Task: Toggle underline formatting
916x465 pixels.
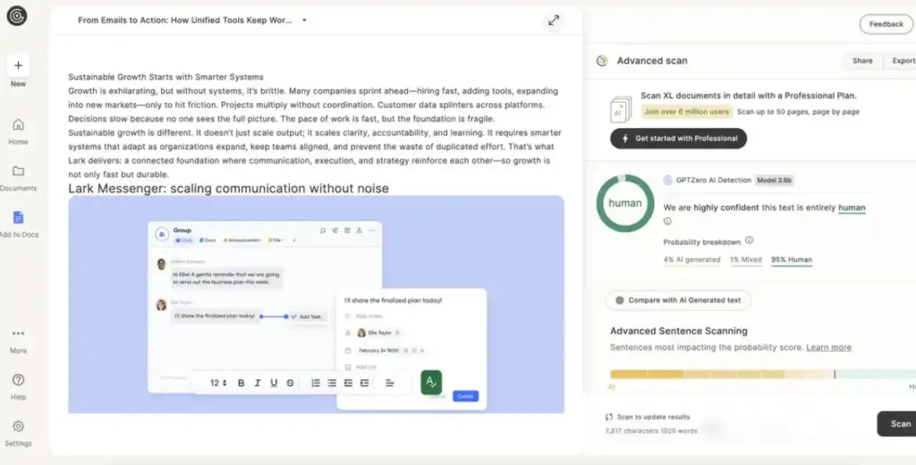Action: [x=274, y=384]
